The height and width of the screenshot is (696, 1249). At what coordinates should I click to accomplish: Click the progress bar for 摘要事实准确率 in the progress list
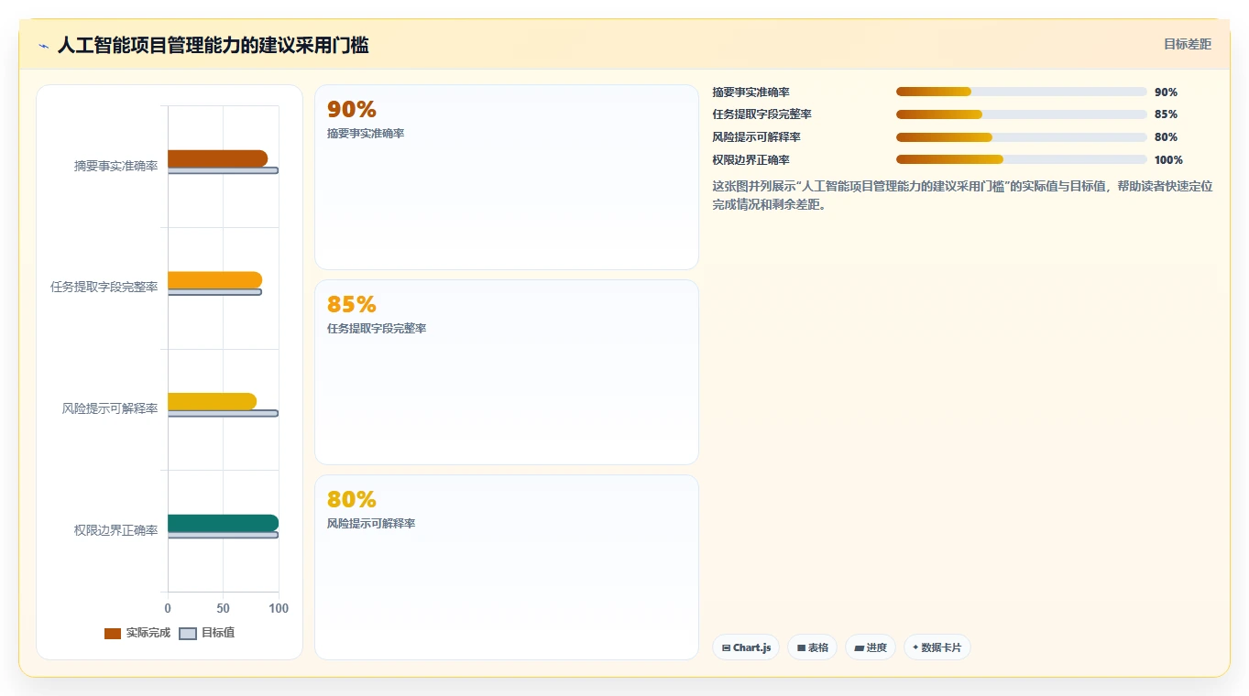tap(1022, 92)
